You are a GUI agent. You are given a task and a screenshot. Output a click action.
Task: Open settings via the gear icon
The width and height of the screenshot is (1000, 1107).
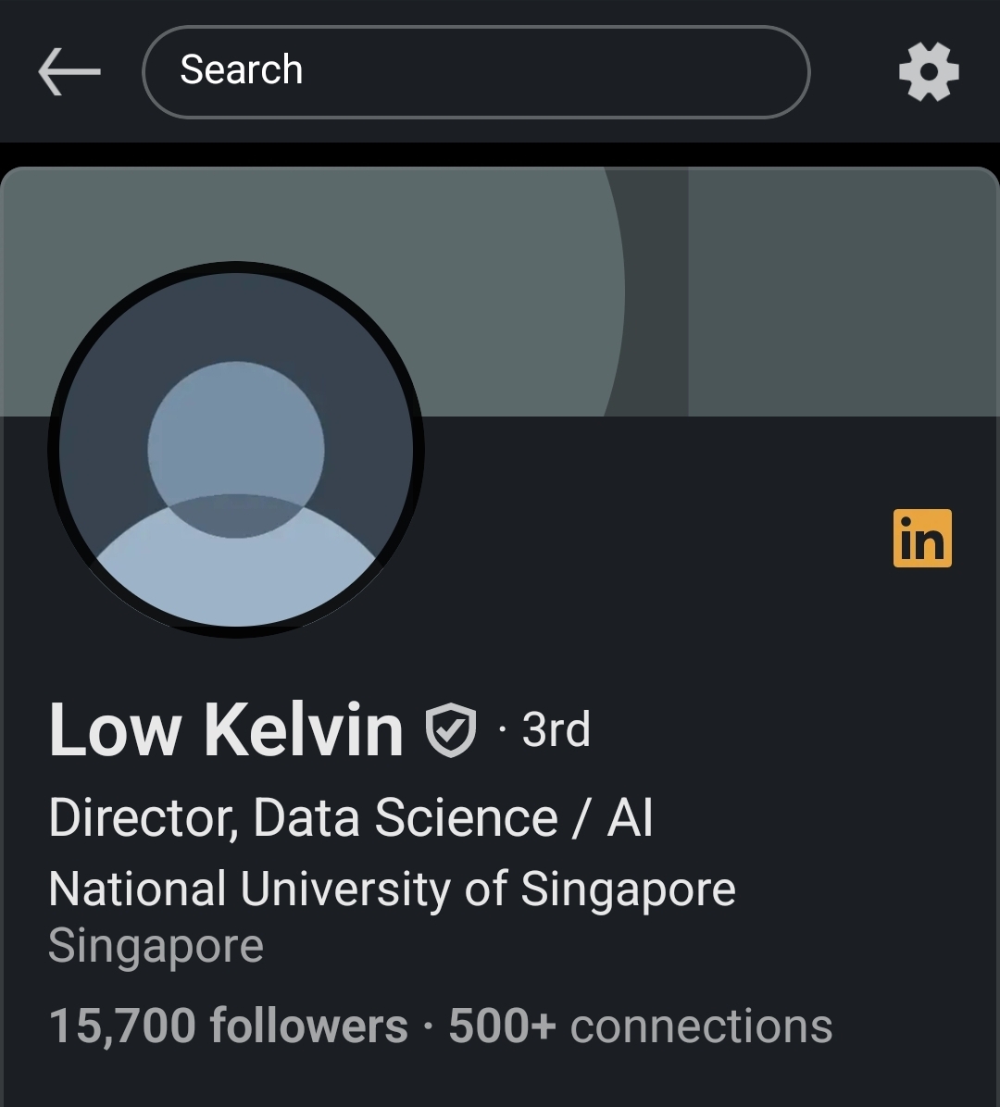click(x=929, y=72)
